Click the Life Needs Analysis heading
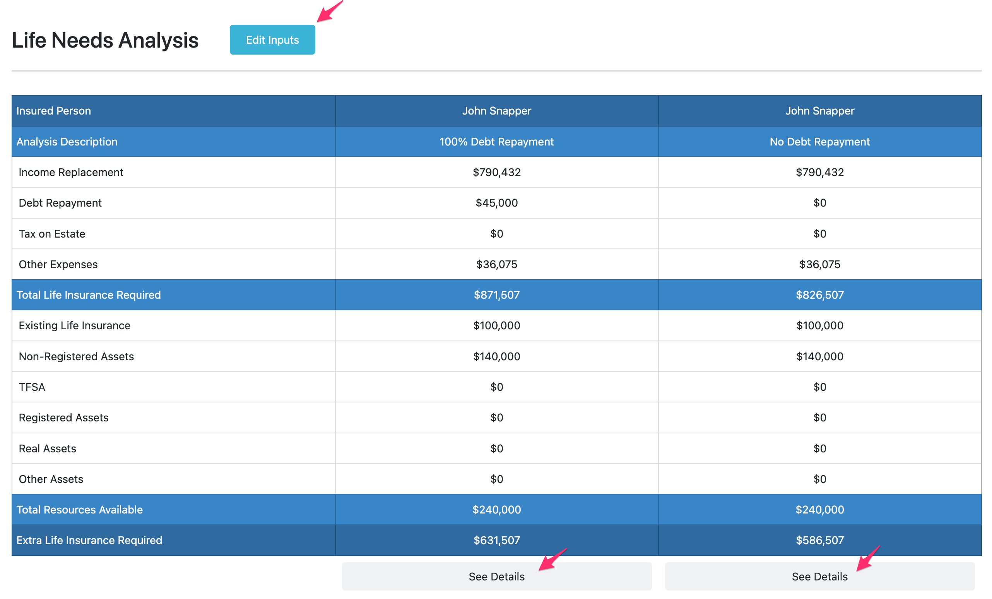The image size is (992, 599). click(105, 40)
